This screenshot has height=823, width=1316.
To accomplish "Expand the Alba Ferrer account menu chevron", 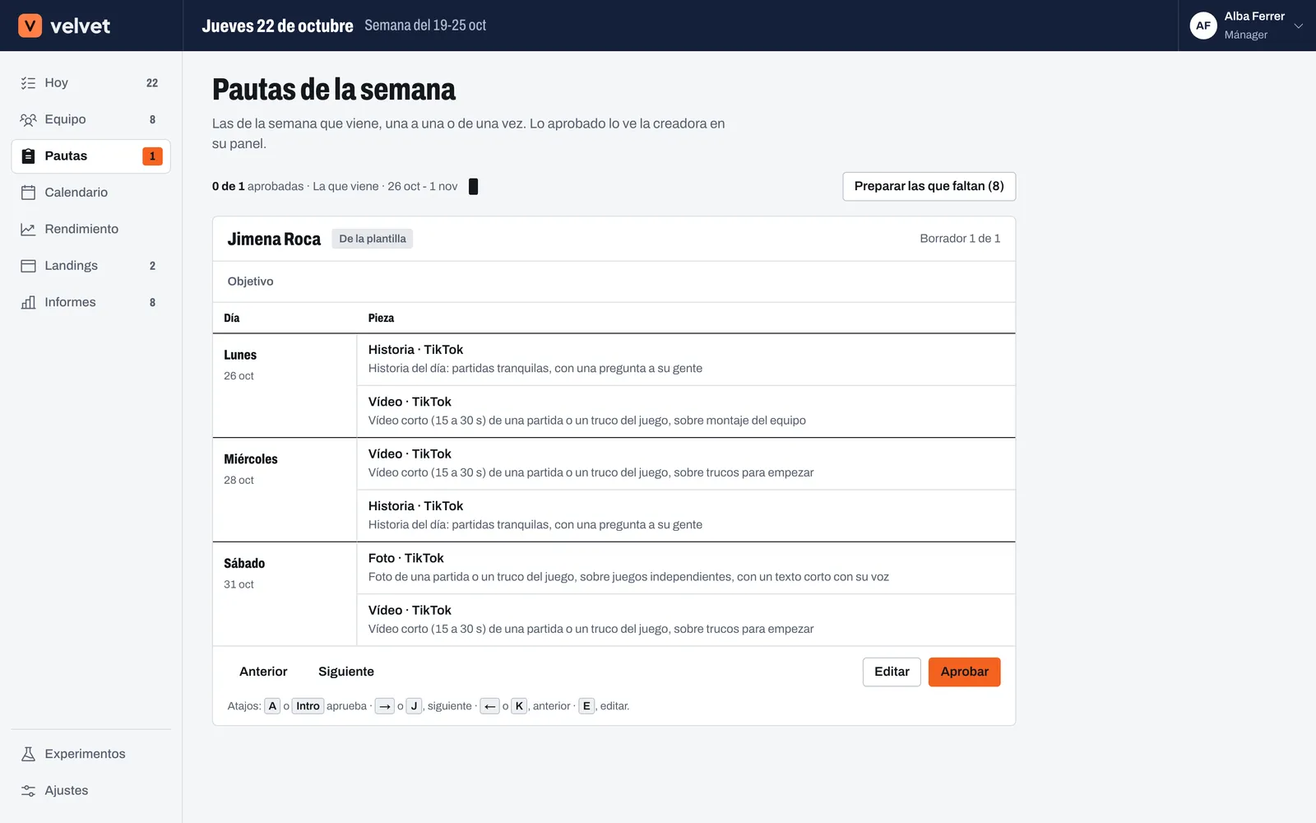I will 1299,26.
